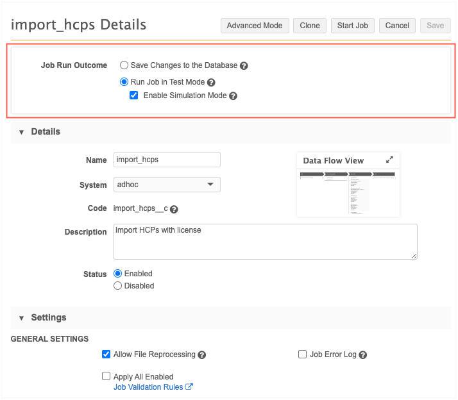Click into the Description text area
This screenshot has height=400, width=458.
click(266, 242)
